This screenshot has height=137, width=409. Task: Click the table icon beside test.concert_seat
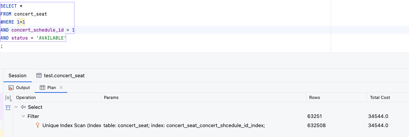pos(39,75)
